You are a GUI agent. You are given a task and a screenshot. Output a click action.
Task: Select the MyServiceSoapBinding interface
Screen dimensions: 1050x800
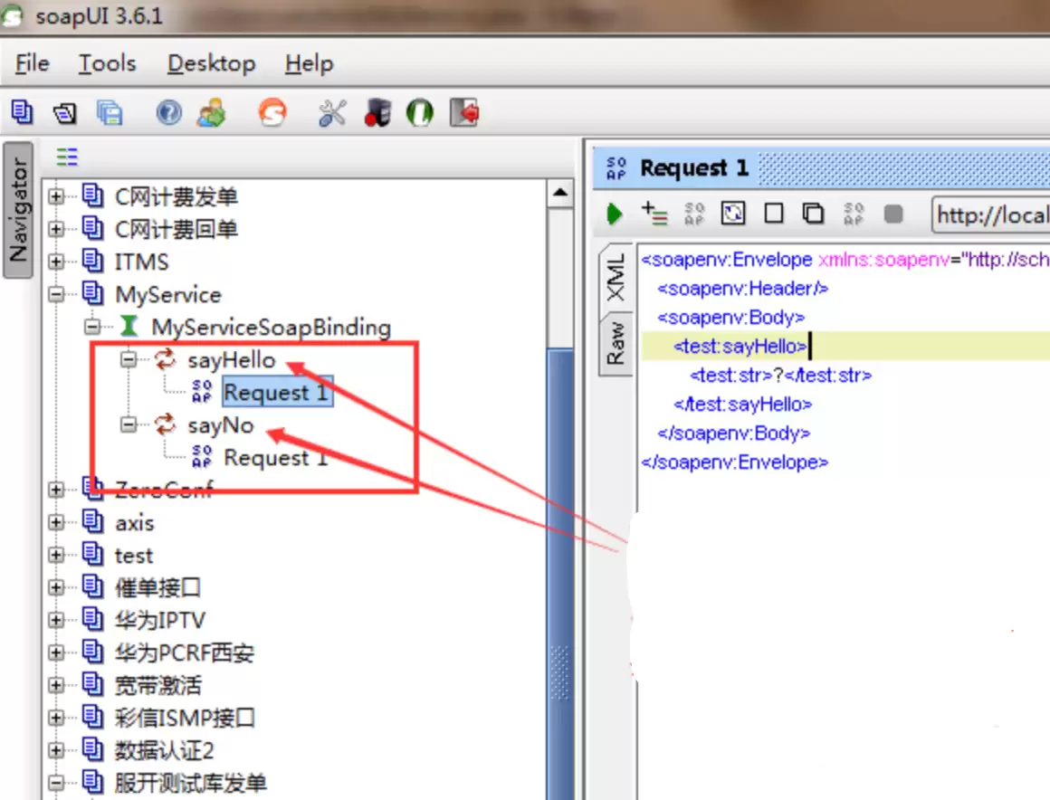(271, 328)
